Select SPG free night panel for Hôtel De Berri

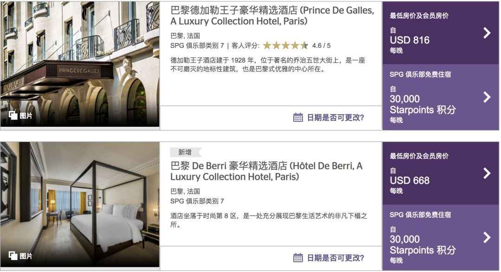[441, 238]
